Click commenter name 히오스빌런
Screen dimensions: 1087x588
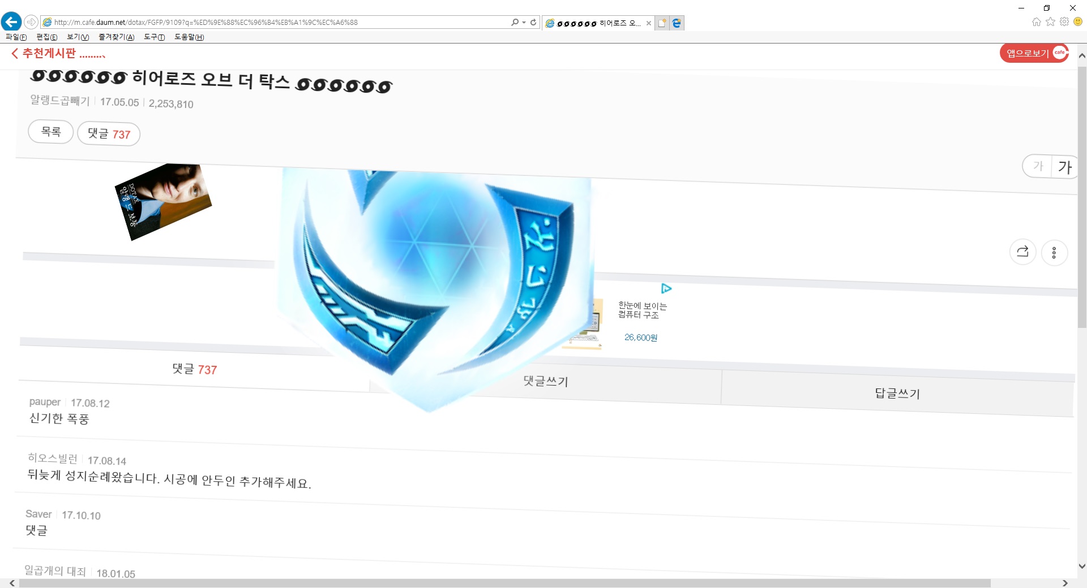point(53,459)
